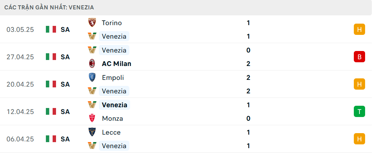Click orange H badge for Empoli match

coord(359,84)
